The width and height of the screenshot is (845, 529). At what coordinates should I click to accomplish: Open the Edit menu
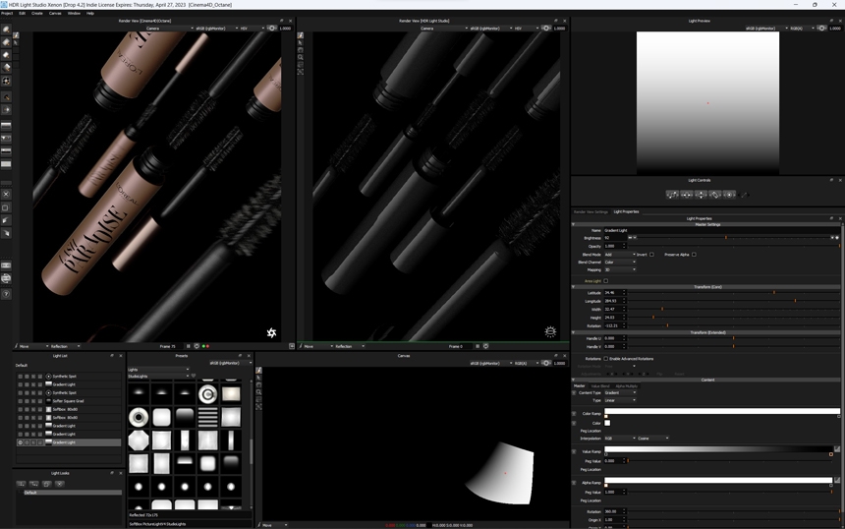pos(22,13)
